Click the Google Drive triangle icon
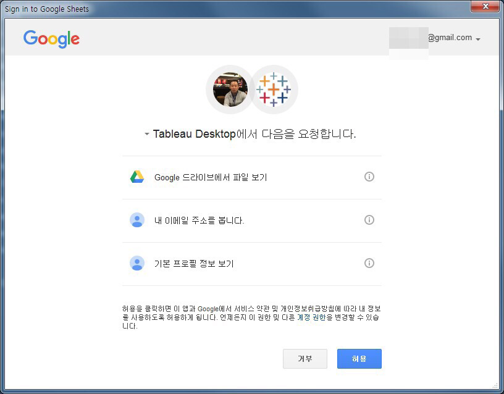 pyautogui.click(x=137, y=177)
